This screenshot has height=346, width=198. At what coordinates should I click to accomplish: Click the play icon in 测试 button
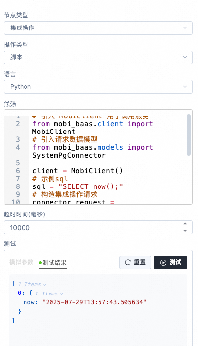[x=163, y=263]
